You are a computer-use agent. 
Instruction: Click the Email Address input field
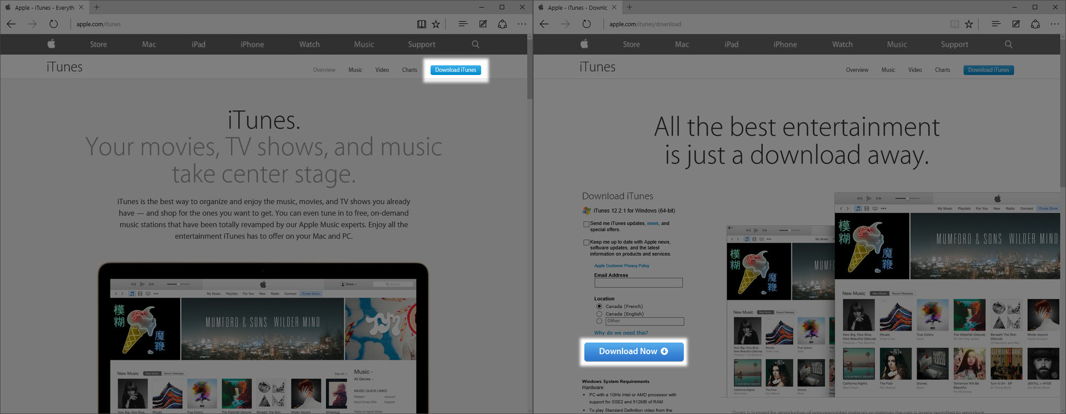(638, 283)
